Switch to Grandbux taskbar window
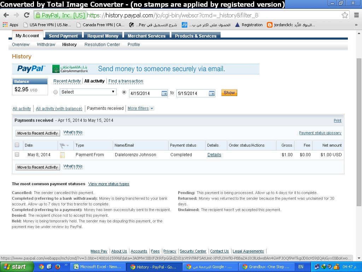 coord(267,267)
